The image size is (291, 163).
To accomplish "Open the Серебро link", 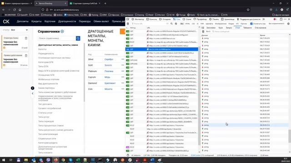I will (109, 59).
